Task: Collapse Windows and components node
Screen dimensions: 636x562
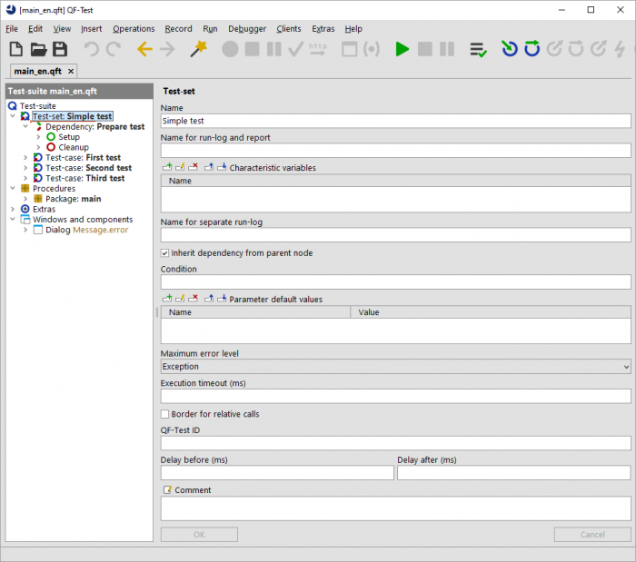Action: [13, 219]
